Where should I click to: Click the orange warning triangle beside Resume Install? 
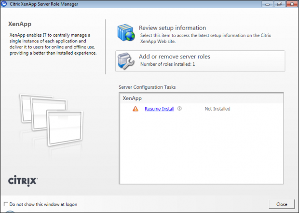coord(136,109)
